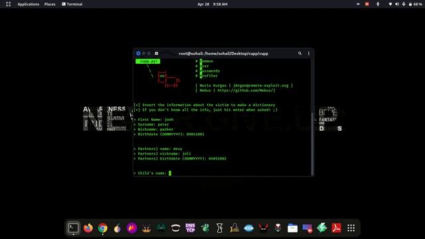Open the terminal's three-dot menu
Viewport: 425px width, 239px height.
pyautogui.click(x=309, y=53)
